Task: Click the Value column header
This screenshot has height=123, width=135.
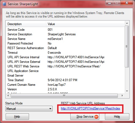Action: coord(85,24)
